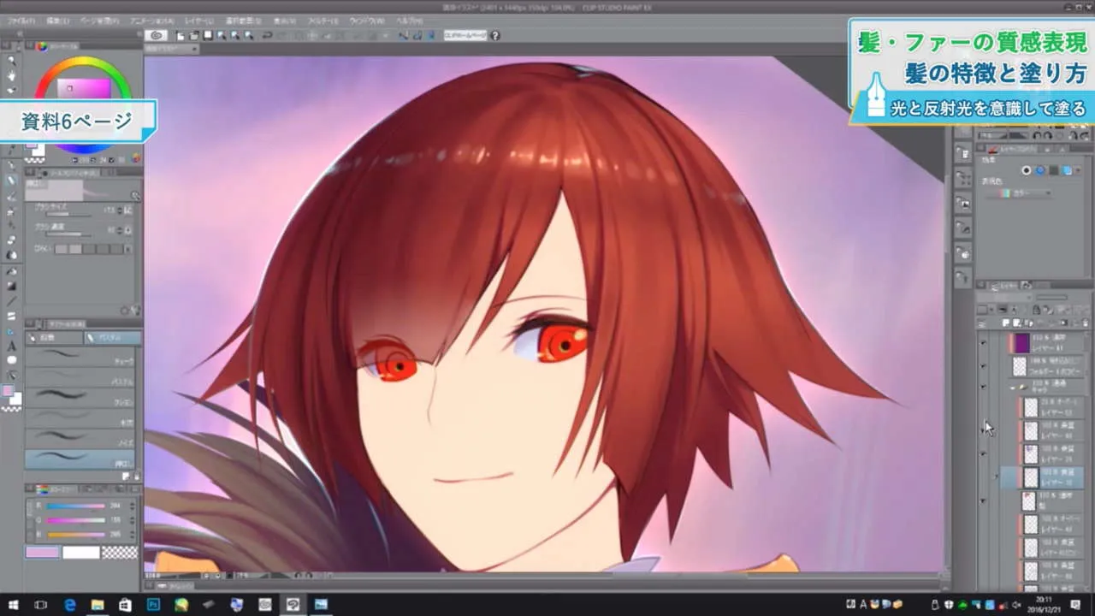Viewport: 1095px width, 616px height.
Task: Select the Balloon tool icon
Action: tap(11, 360)
